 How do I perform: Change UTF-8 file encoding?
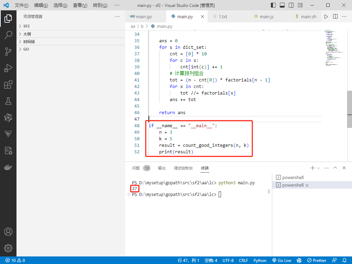[x=228, y=261]
